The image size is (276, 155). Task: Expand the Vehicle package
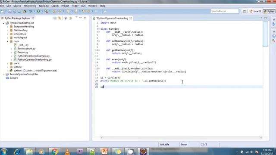pyautogui.click(x=8, y=67)
